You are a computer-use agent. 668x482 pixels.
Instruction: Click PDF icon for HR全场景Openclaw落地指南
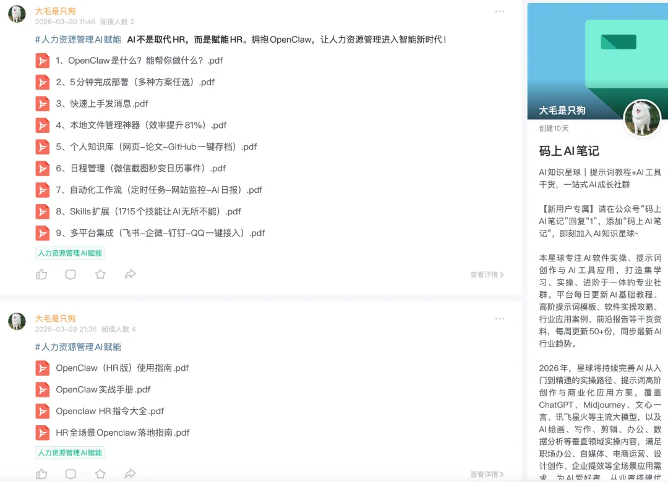coord(43,433)
